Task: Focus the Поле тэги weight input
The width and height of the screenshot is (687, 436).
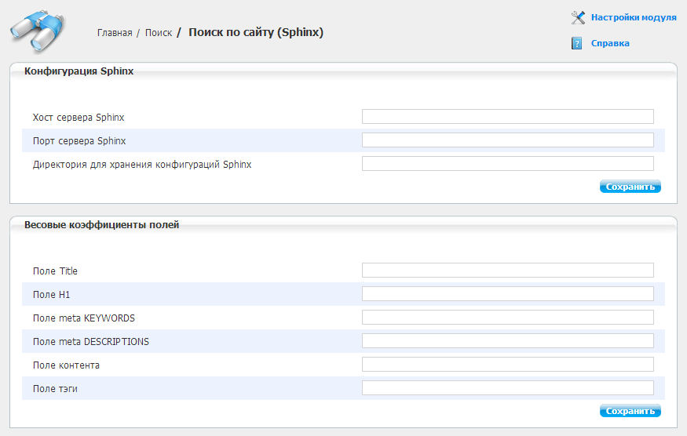Action: (507, 388)
